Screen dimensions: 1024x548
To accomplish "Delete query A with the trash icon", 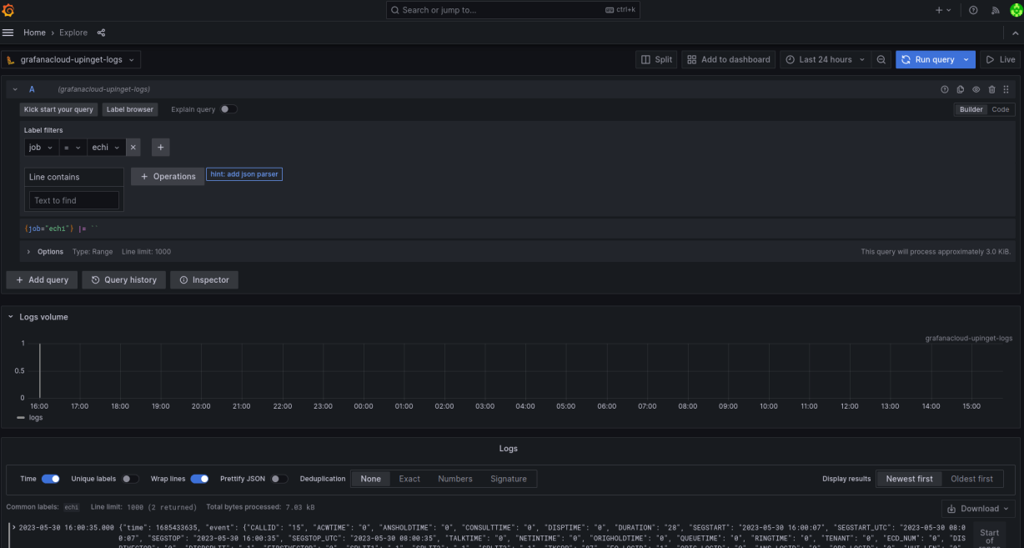I will tap(990, 89).
